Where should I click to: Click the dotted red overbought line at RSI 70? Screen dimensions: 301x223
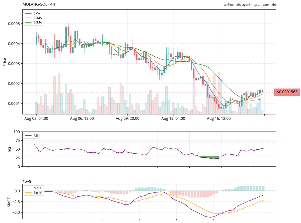150,142
